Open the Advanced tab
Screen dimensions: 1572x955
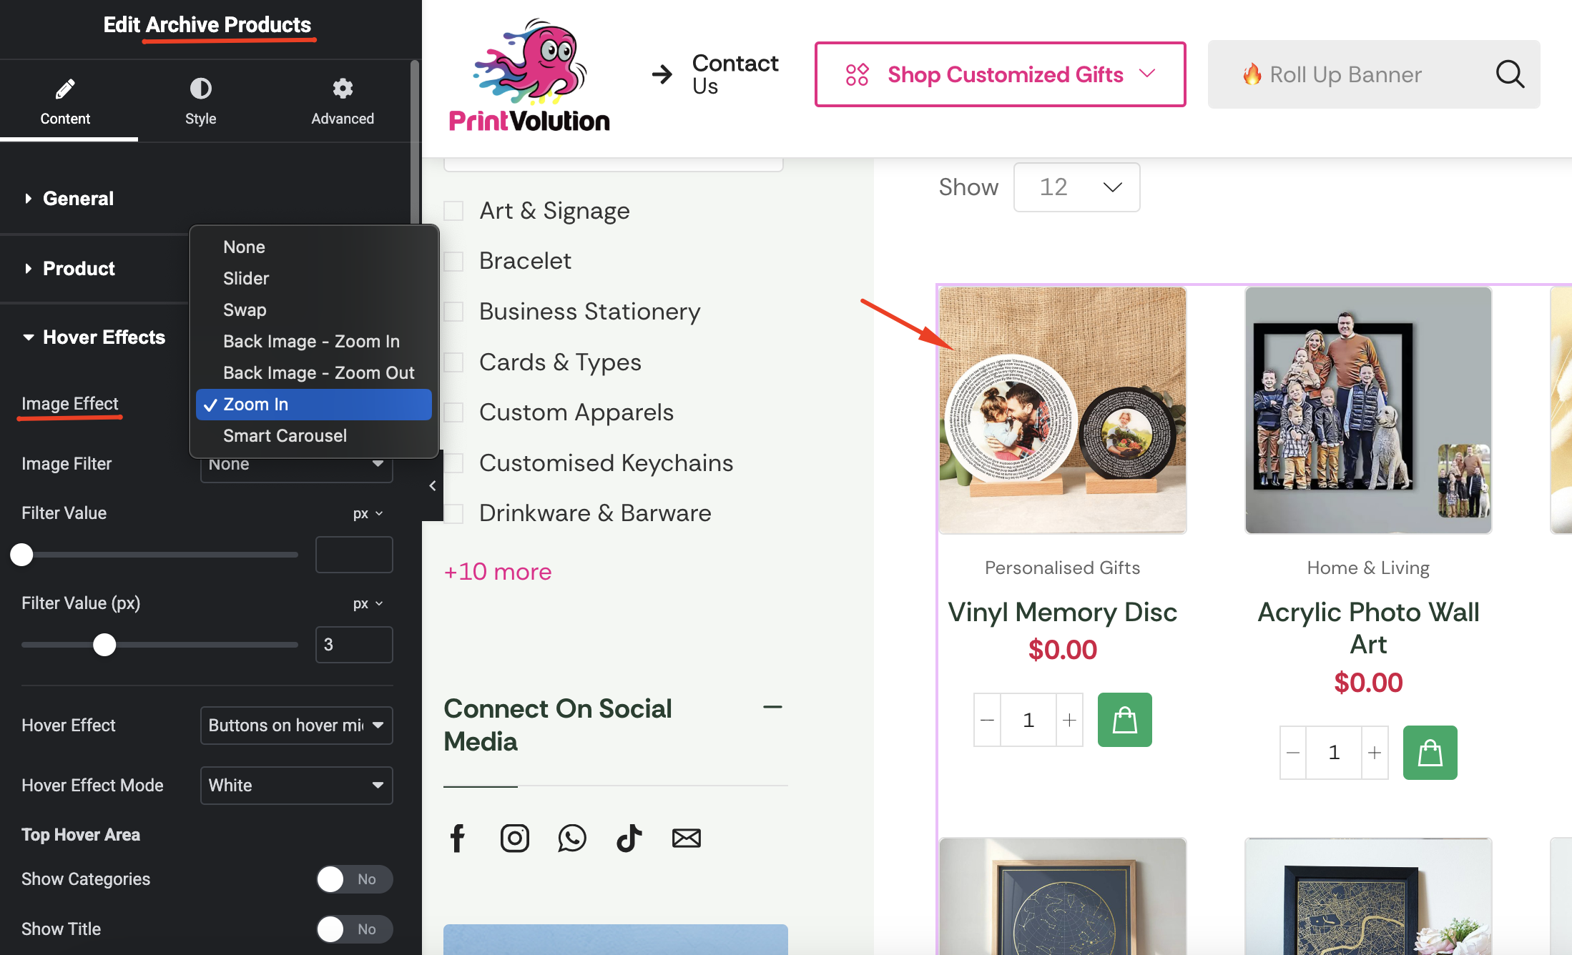(343, 101)
